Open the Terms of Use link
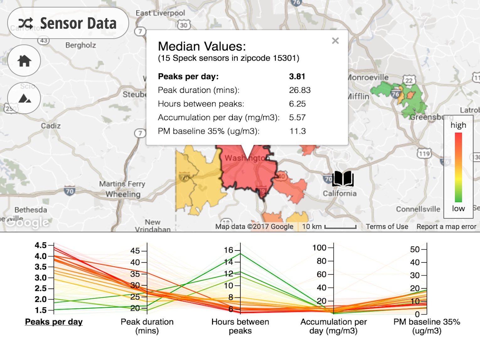 coord(387,227)
